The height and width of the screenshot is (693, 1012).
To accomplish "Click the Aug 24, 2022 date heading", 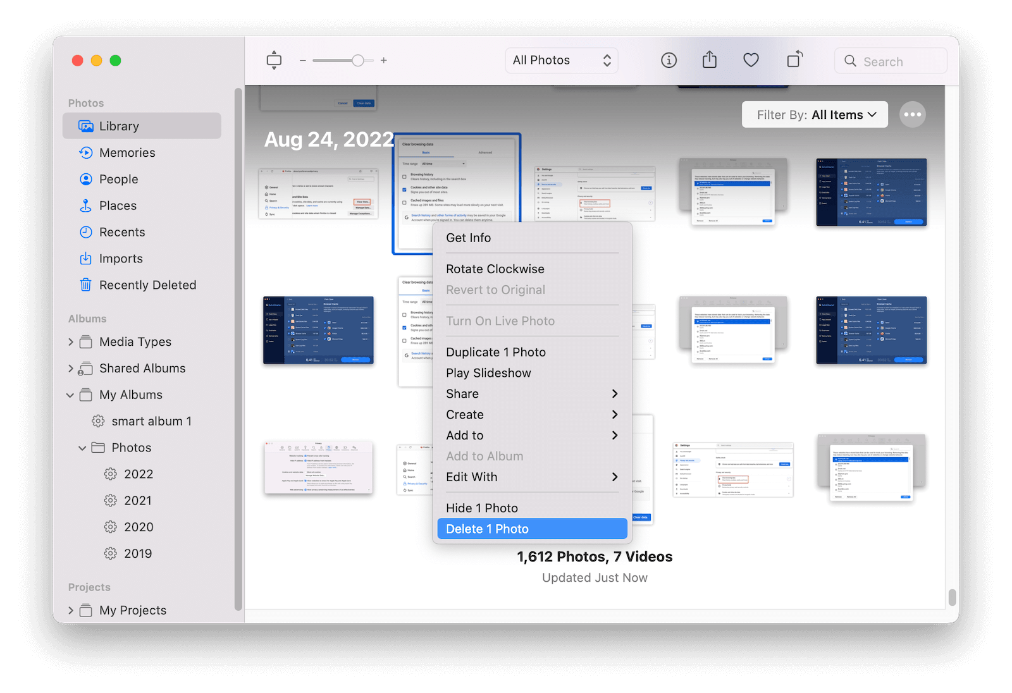I will pyautogui.click(x=329, y=139).
